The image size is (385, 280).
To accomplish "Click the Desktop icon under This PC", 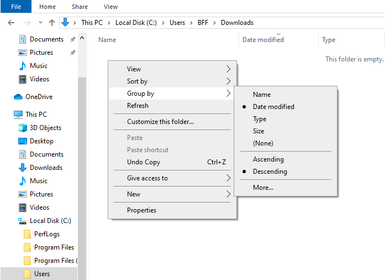I will click(x=23, y=141).
